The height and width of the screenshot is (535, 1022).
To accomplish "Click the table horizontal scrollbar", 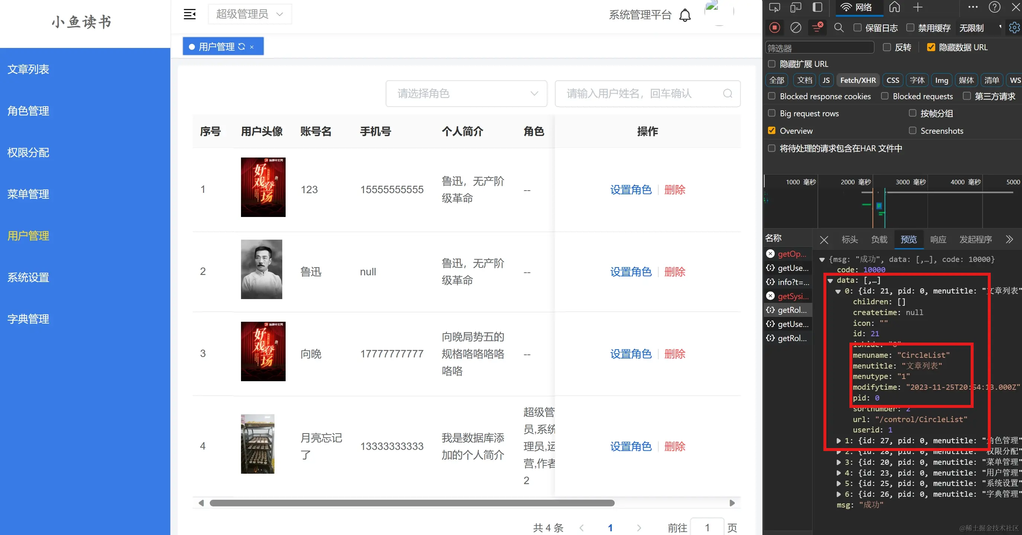I will tap(411, 503).
